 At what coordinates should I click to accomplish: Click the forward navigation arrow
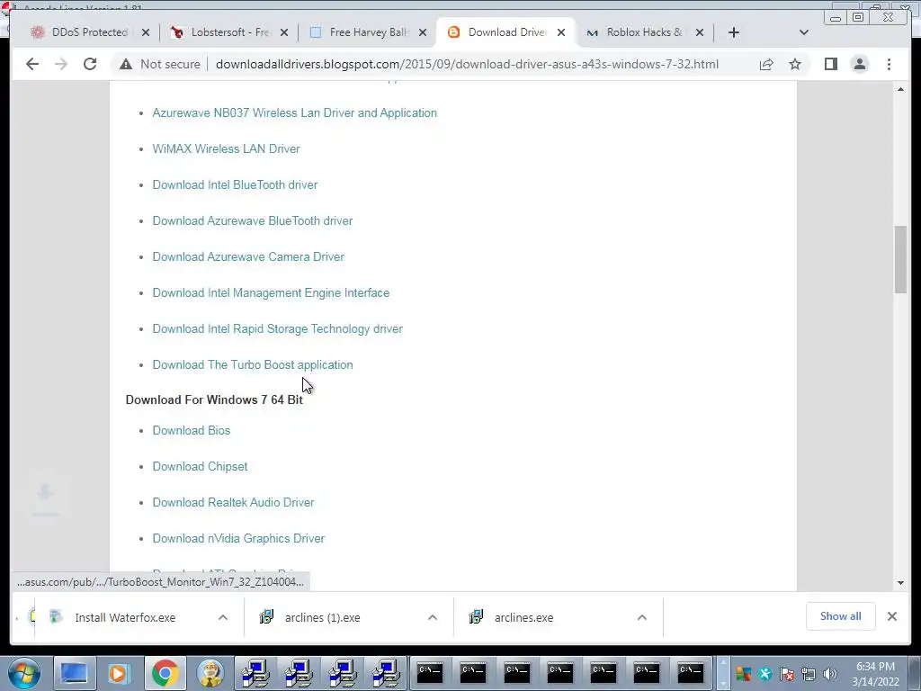click(x=61, y=64)
